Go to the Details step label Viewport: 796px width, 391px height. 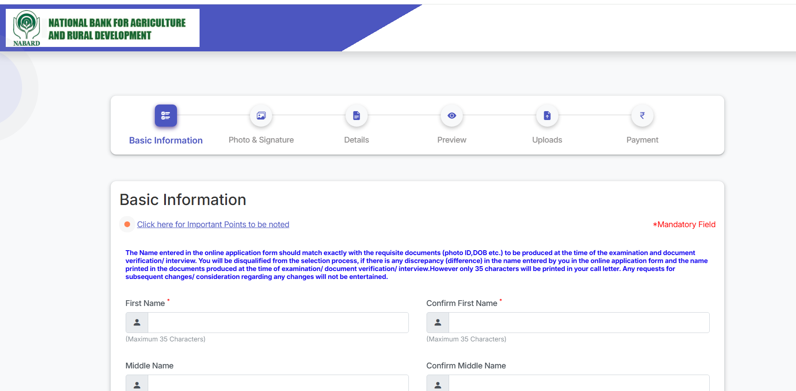click(357, 140)
